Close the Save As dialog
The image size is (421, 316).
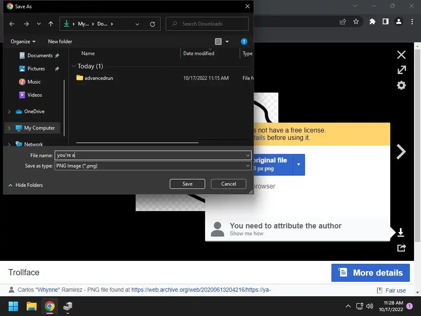coord(247,6)
